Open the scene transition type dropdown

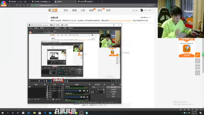click(x=98, y=87)
